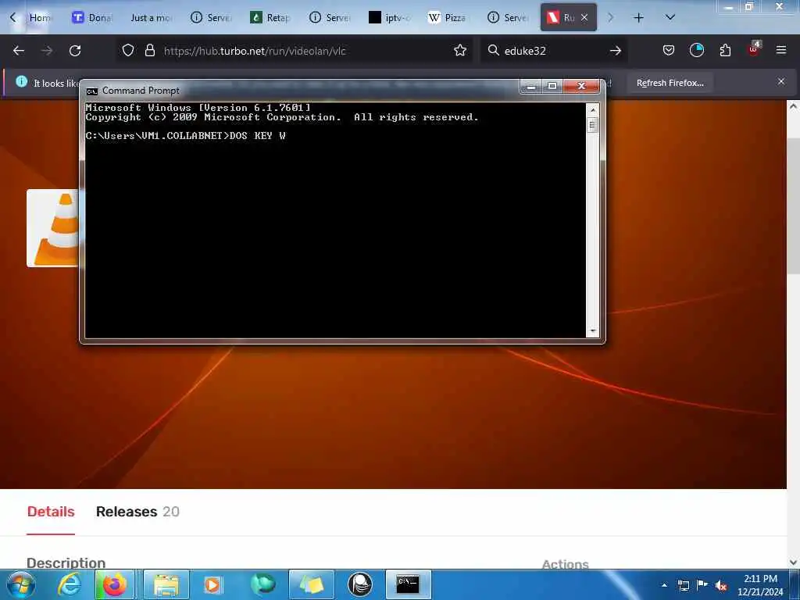
Task: Bookmark this page with the star icon
Action: pos(459,50)
